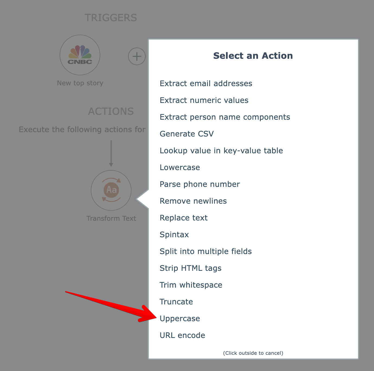Pick Strip HTML tags action
This screenshot has width=374, height=371.
click(190, 268)
